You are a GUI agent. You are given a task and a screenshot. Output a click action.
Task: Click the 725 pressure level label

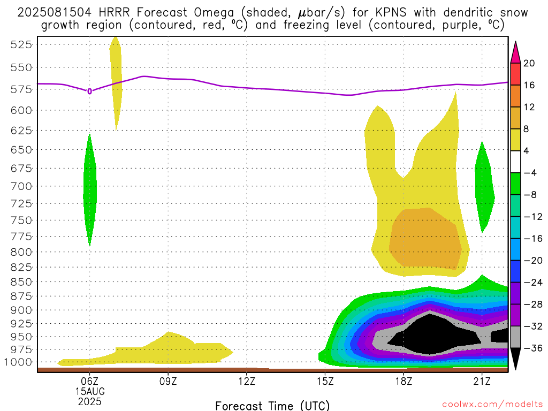(21, 203)
